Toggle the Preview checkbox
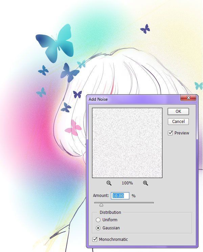The width and height of the screenshot is (203, 252). click(170, 133)
